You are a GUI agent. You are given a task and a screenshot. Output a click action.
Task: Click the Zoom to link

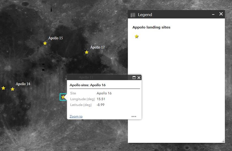[x=76, y=116]
